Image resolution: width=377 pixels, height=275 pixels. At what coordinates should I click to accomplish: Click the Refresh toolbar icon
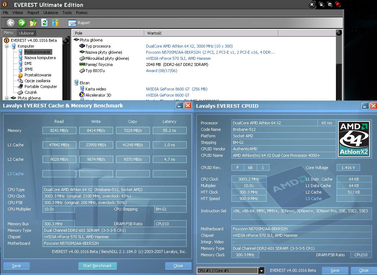coord(44,23)
